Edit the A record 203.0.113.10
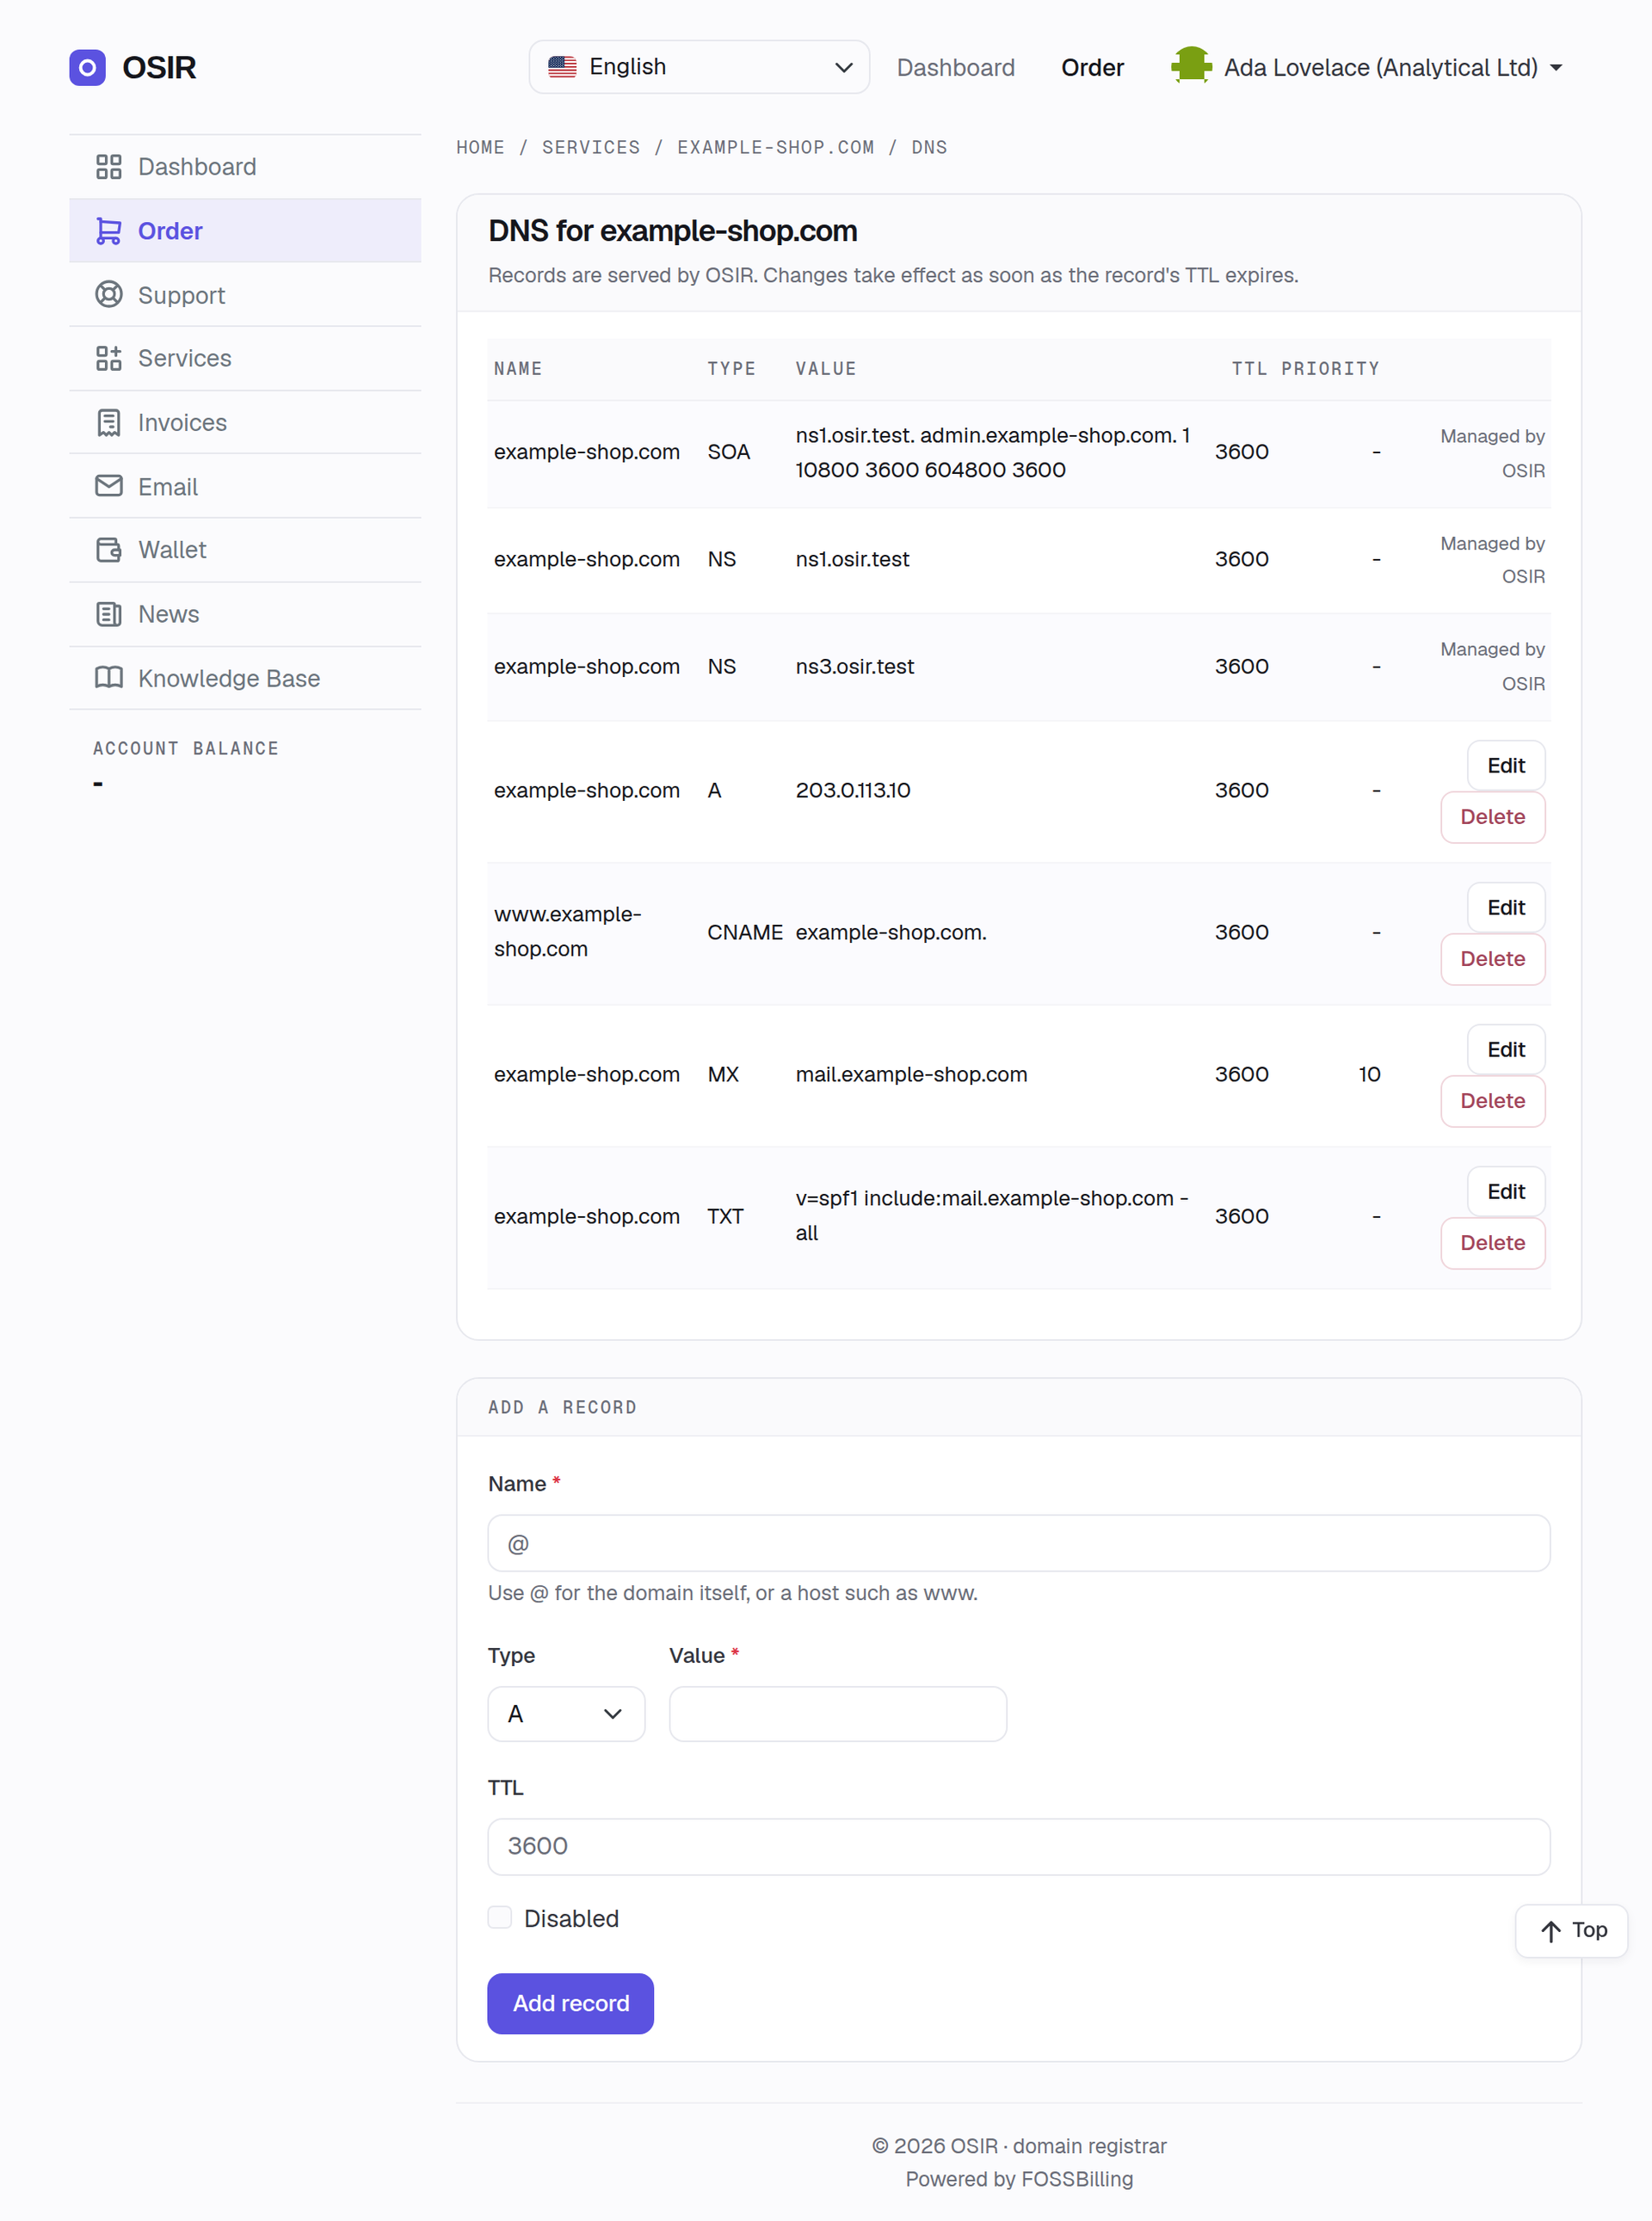 1506,766
